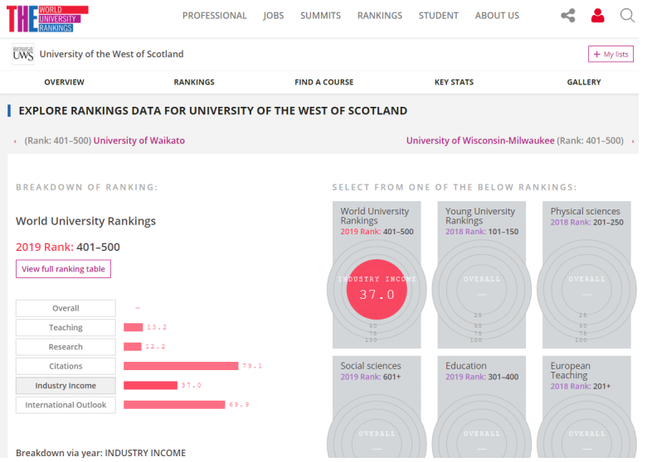Select the World University Rankings card

click(377, 275)
